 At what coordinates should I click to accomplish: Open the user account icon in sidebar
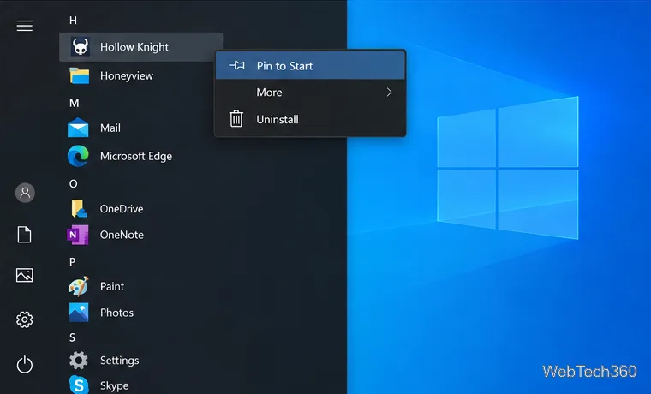point(25,193)
